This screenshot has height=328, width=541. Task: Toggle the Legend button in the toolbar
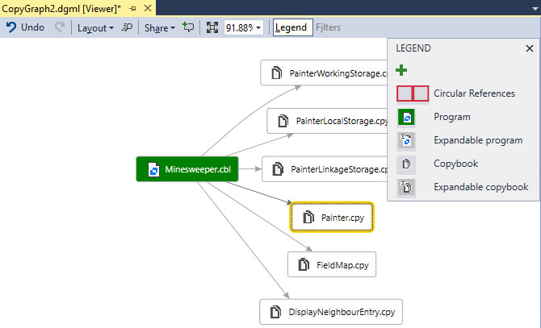(x=291, y=27)
